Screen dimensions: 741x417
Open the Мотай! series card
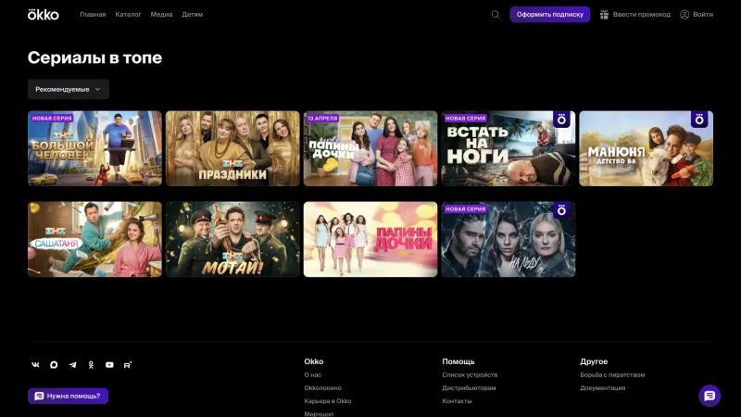tap(232, 239)
